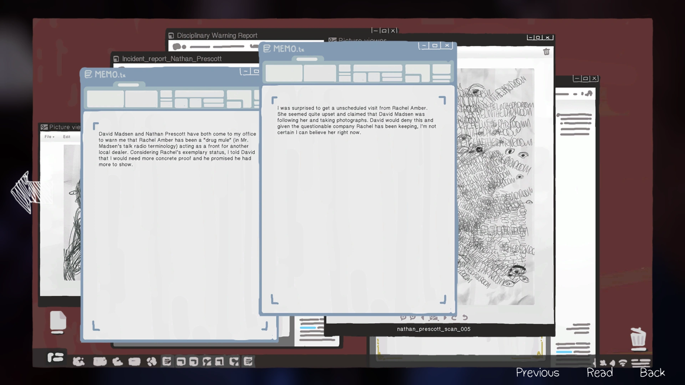
Task: Click the volume speaker tray icon
Action: coord(612,363)
